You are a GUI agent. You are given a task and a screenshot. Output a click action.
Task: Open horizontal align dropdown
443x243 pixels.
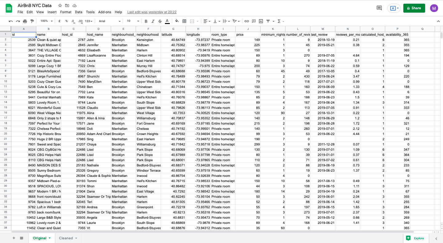pyautogui.click(x=207, y=21)
